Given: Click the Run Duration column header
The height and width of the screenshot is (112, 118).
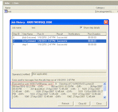Looking at the screenshot, I should point(97,34).
